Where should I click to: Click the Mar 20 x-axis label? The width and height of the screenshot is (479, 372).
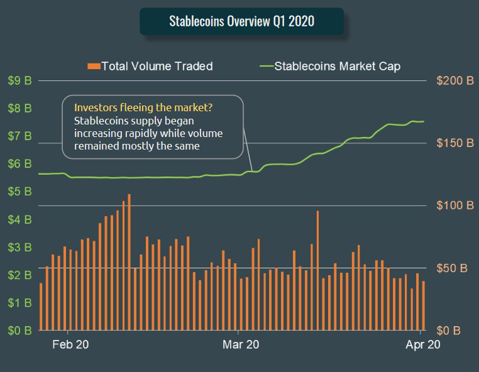pos(241,344)
